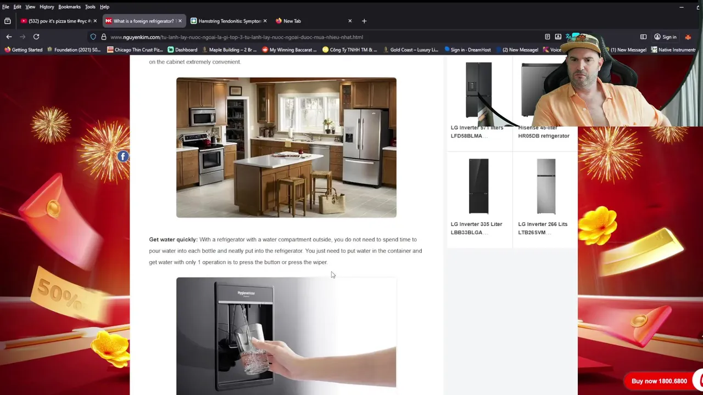Open the Foundation (2021) bookmark
Image resolution: width=703 pixels, height=395 pixels.
[x=74, y=49]
